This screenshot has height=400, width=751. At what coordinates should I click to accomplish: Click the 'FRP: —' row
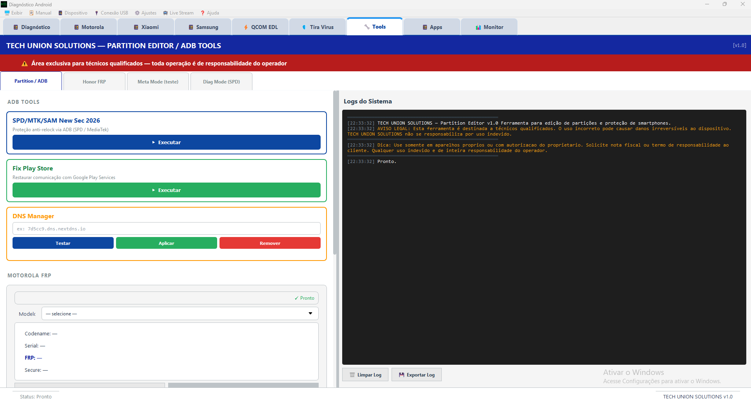[x=33, y=358]
